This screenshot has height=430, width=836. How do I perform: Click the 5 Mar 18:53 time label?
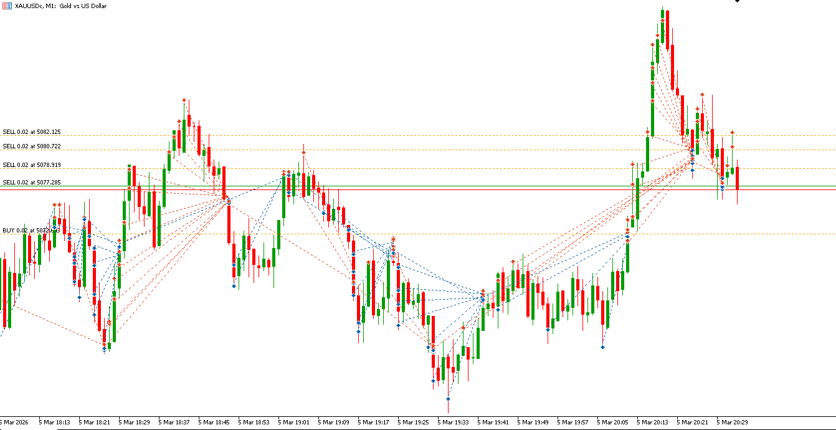pos(254,422)
